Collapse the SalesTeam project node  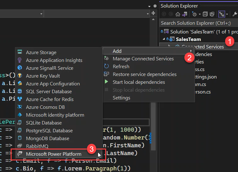(163, 39)
